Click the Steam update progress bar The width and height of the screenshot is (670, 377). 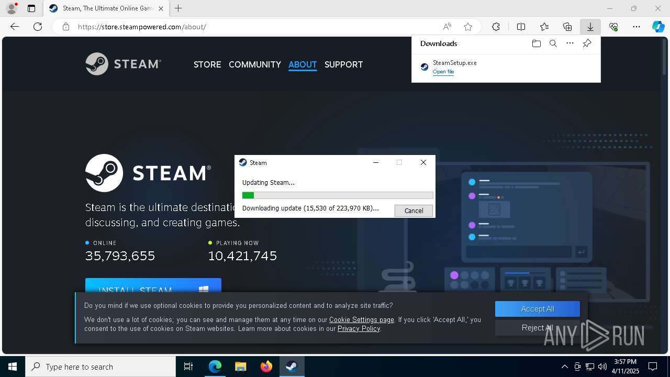tap(338, 195)
